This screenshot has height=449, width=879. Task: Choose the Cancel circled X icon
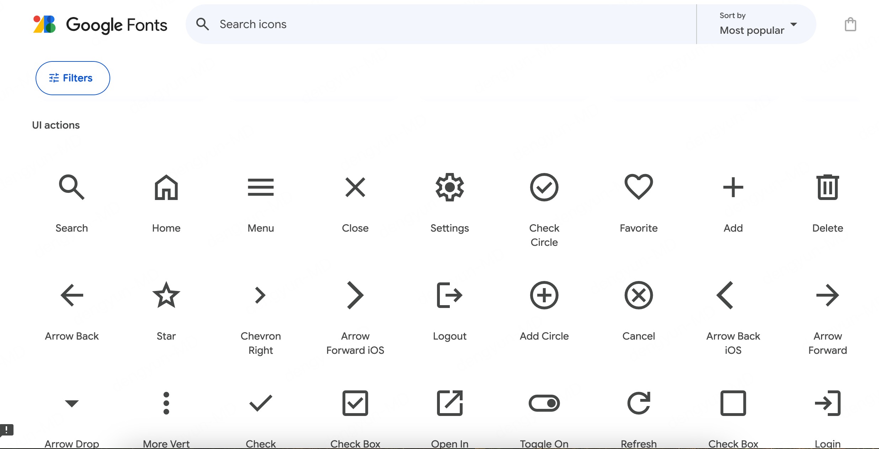[x=639, y=295]
